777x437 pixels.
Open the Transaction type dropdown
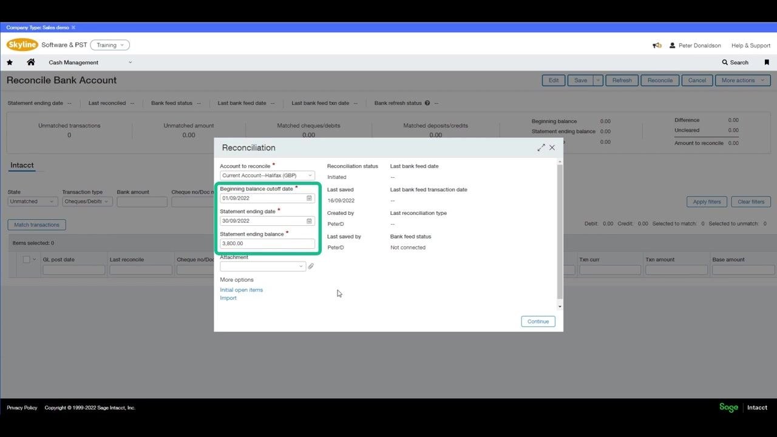click(87, 202)
